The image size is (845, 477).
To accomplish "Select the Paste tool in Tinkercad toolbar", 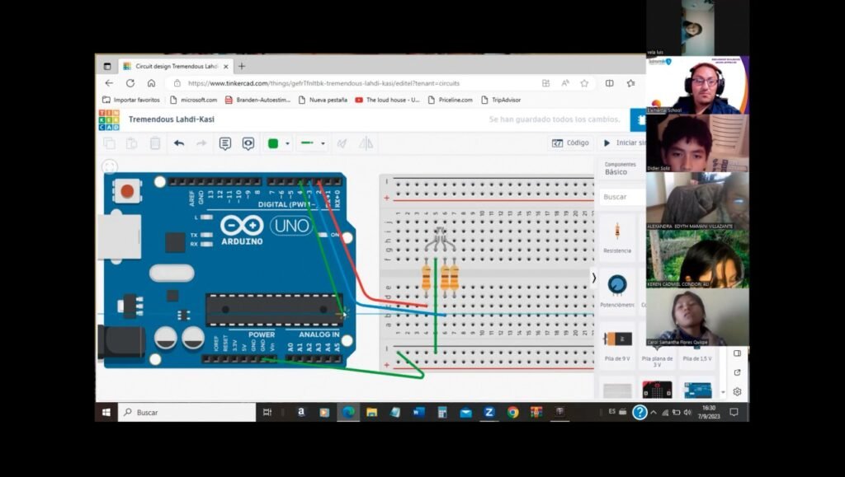I will pyautogui.click(x=131, y=143).
